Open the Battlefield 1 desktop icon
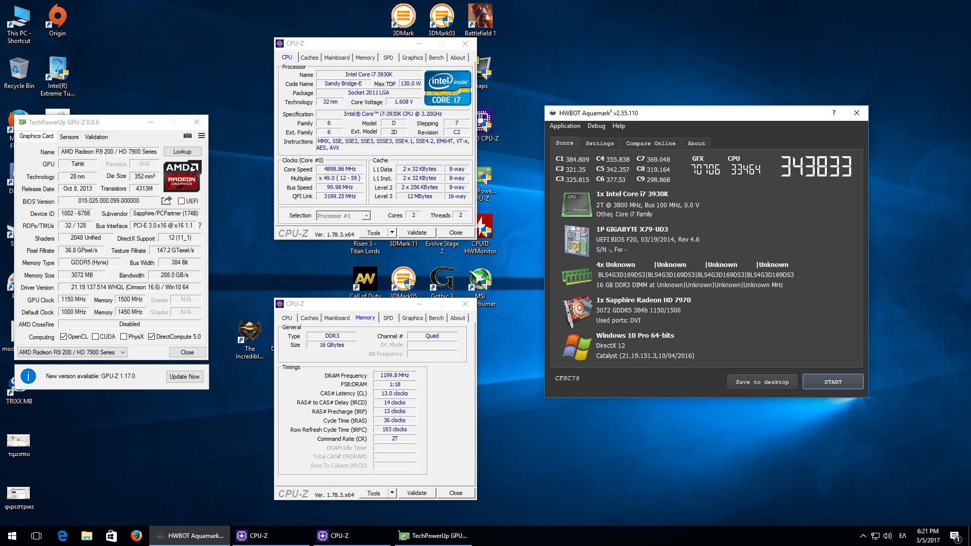 coord(480,20)
